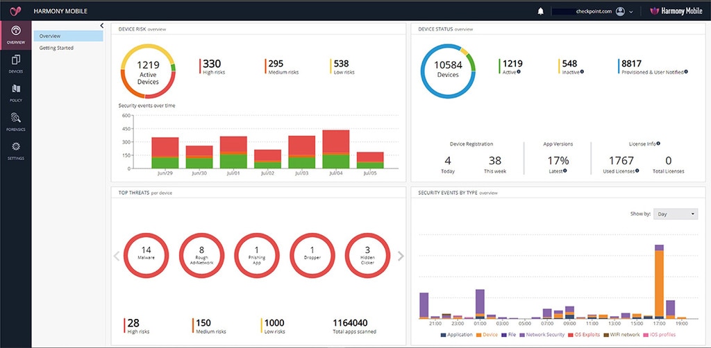The width and height of the screenshot is (711, 348).
Task: Click the notifications bell icon
Action: click(x=541, y=11)
